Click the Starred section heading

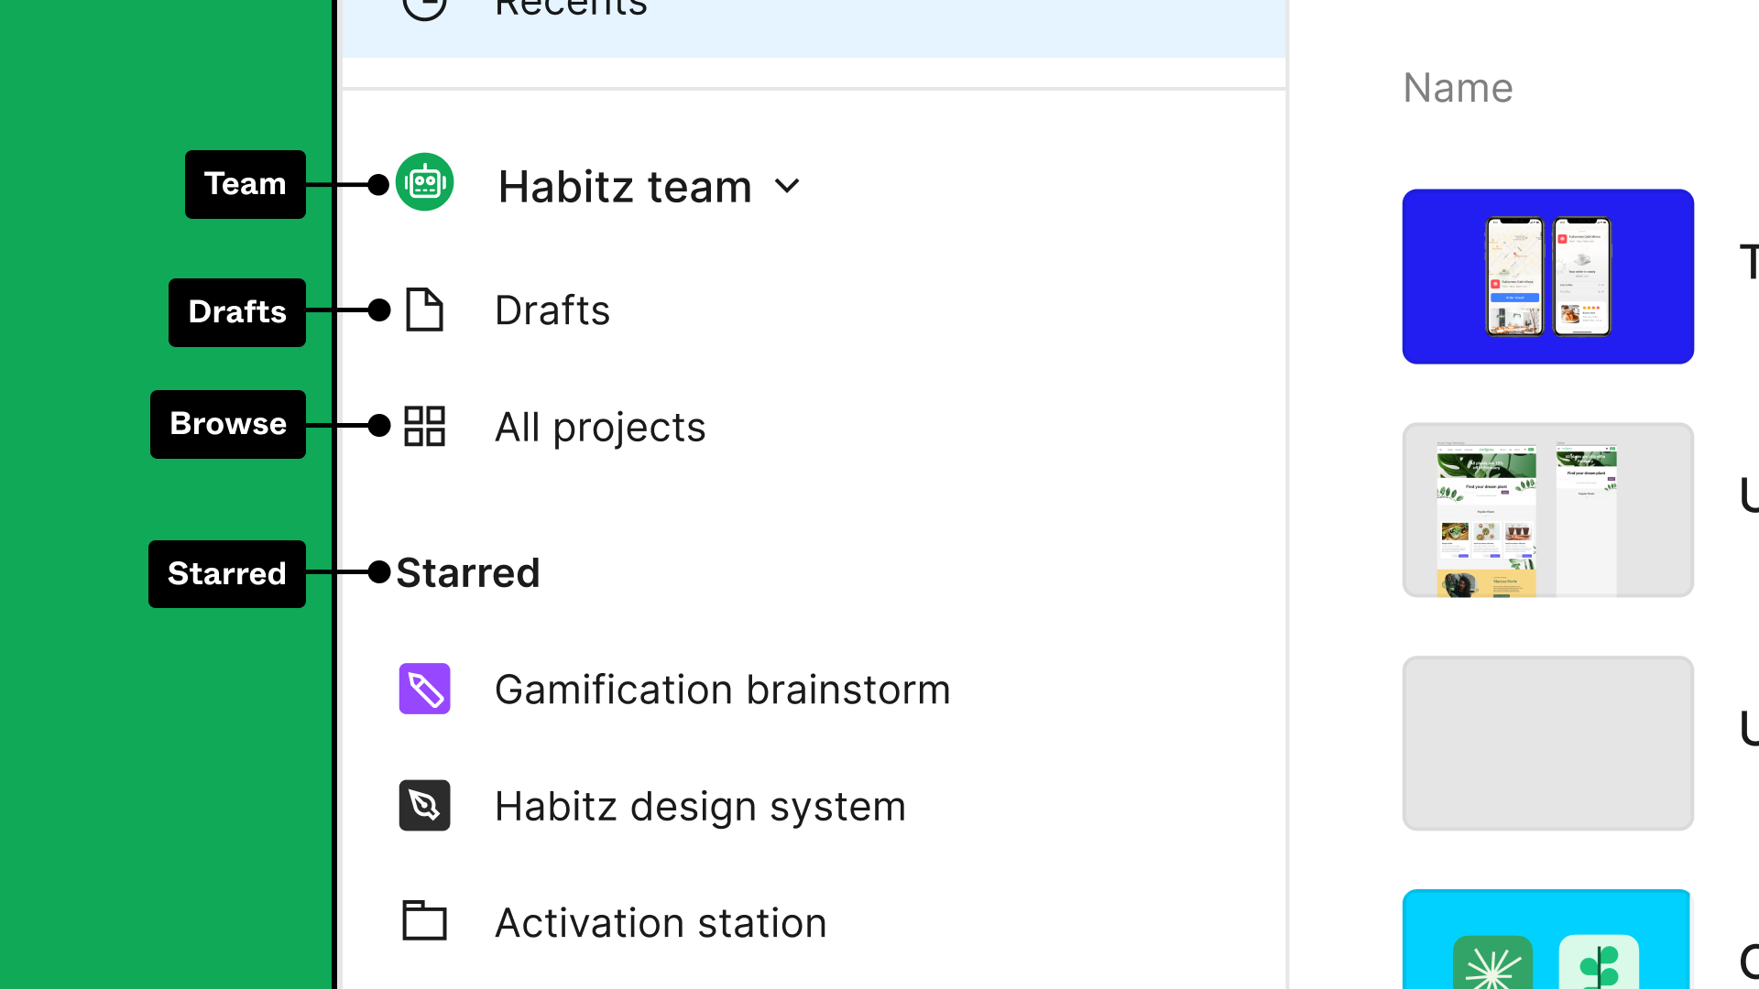pyautogui.click(x=468, y=573)
